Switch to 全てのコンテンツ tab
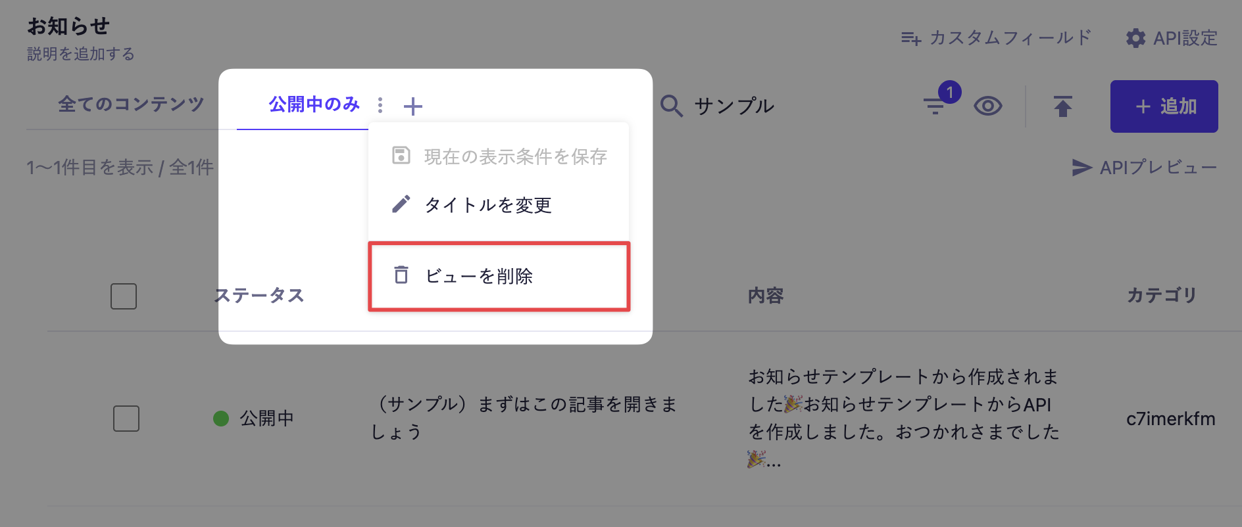The width and height of the screenshot is (1242, 527). (x=131, y=104)
